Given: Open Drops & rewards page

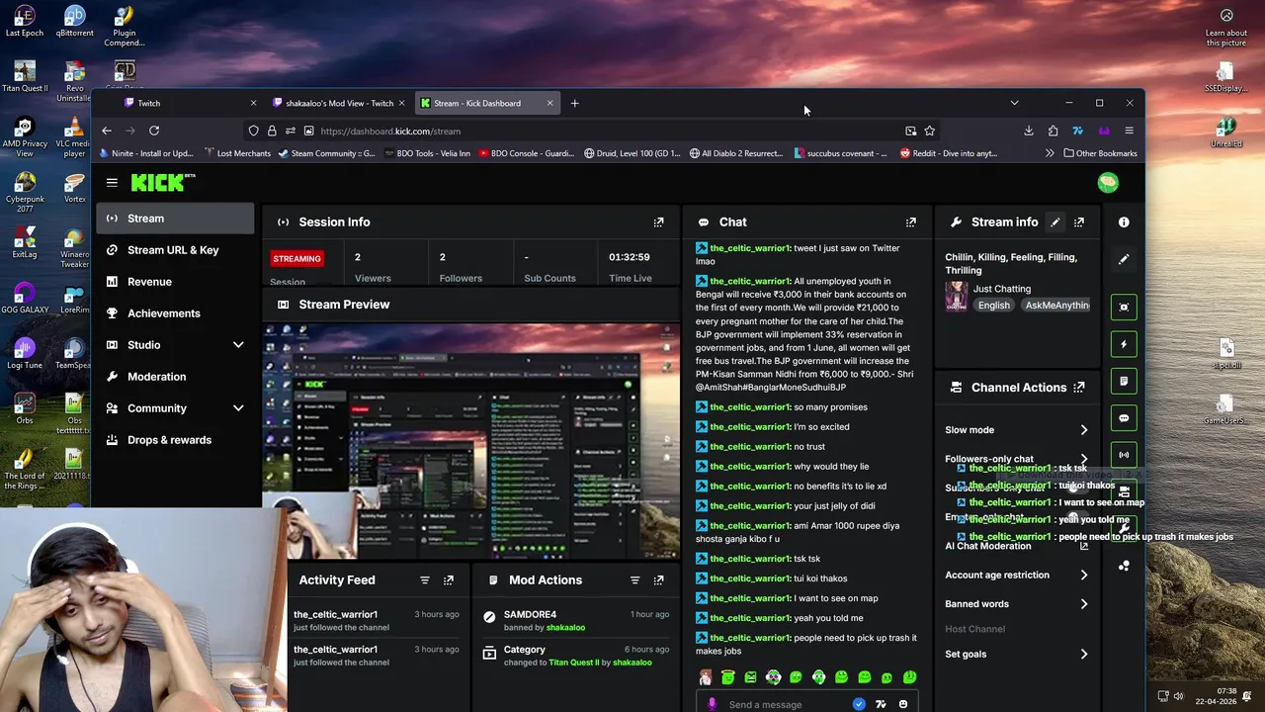Looking at the screenshot, I should (x=176, y=440).
